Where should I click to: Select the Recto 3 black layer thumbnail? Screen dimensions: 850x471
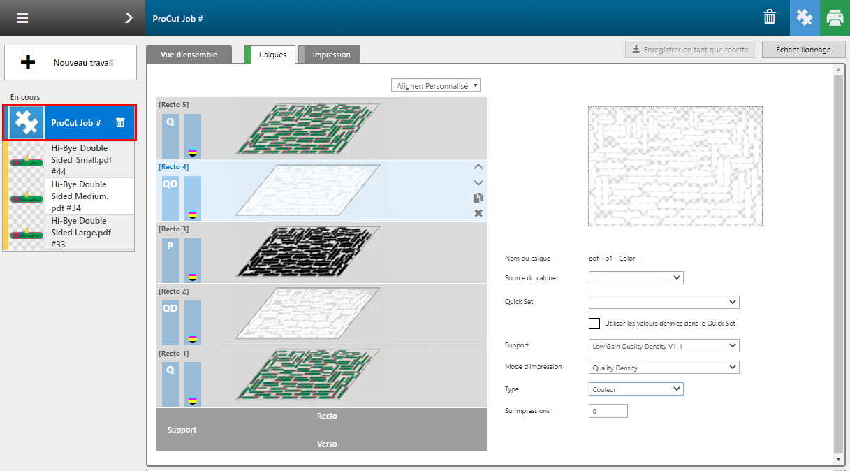click(x=309, y=252)
